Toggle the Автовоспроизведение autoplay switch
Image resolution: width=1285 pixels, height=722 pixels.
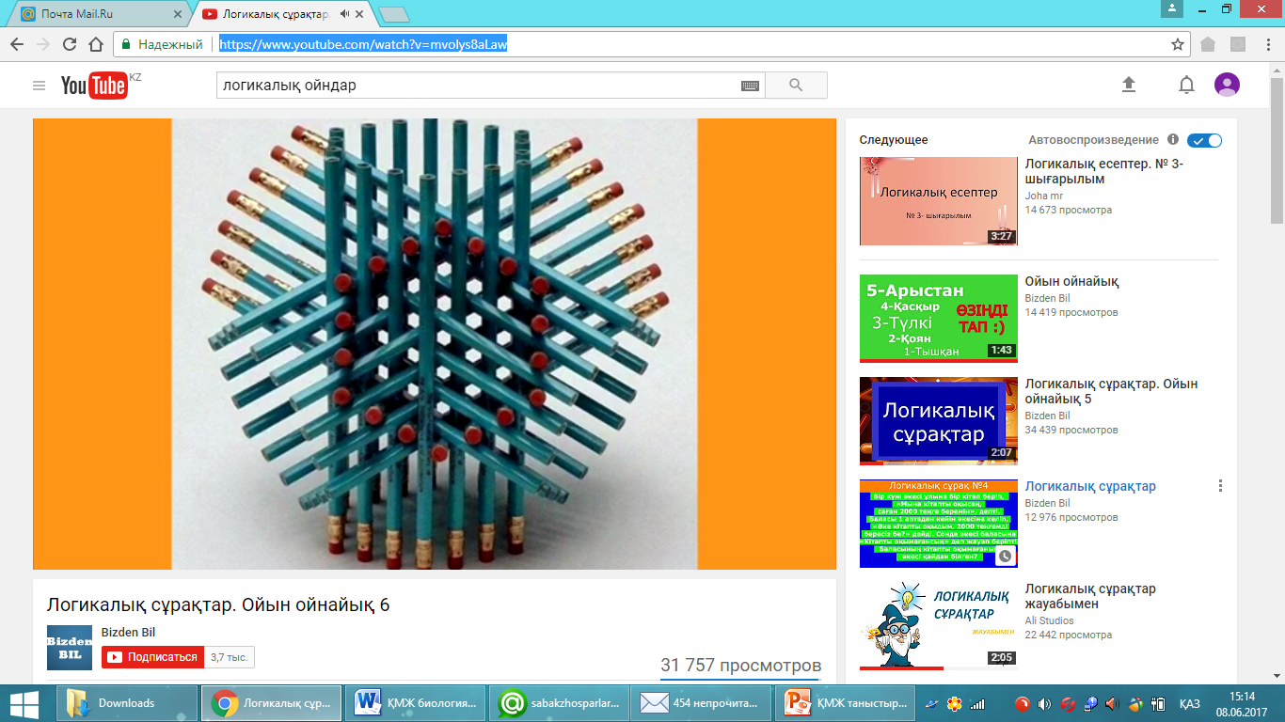(x=1204, y=140)
